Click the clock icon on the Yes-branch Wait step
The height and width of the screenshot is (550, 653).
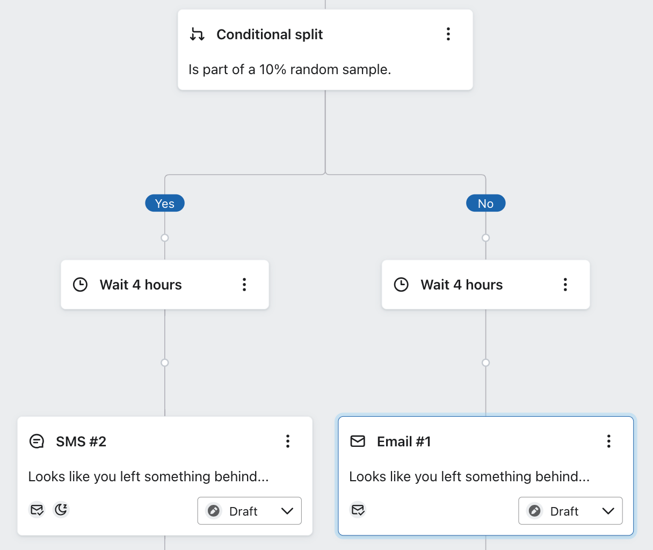pyautogui.click(x=80, y=285)
